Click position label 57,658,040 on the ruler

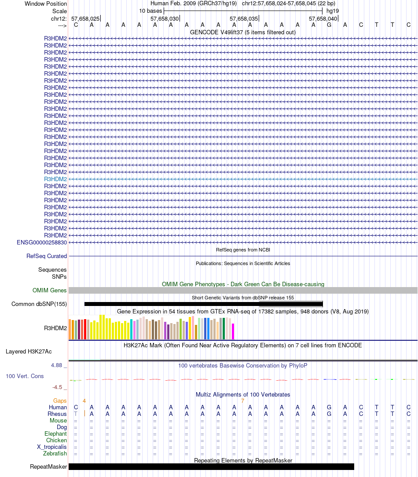tap(323, 19)
